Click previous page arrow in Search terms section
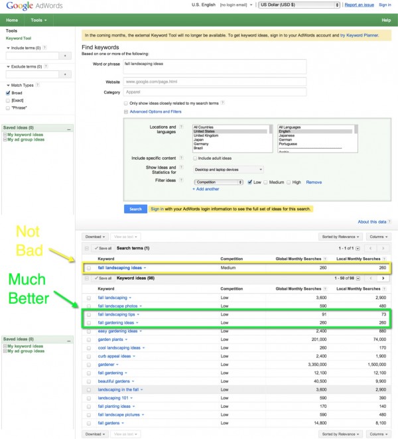Screen dimensions: 398x439 [x=371, y=248]
